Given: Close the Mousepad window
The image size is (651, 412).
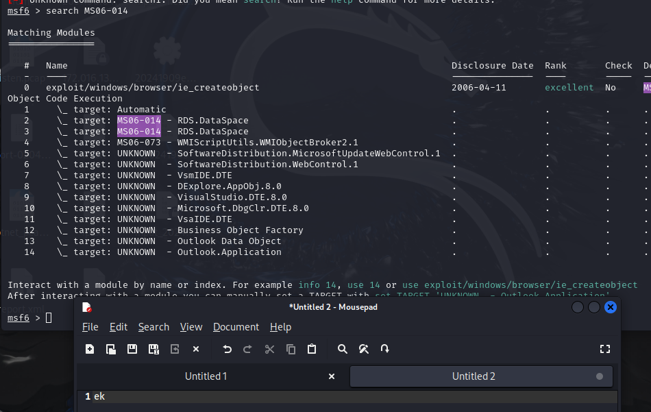Looking at the screenshot, I should coord(611,307).
